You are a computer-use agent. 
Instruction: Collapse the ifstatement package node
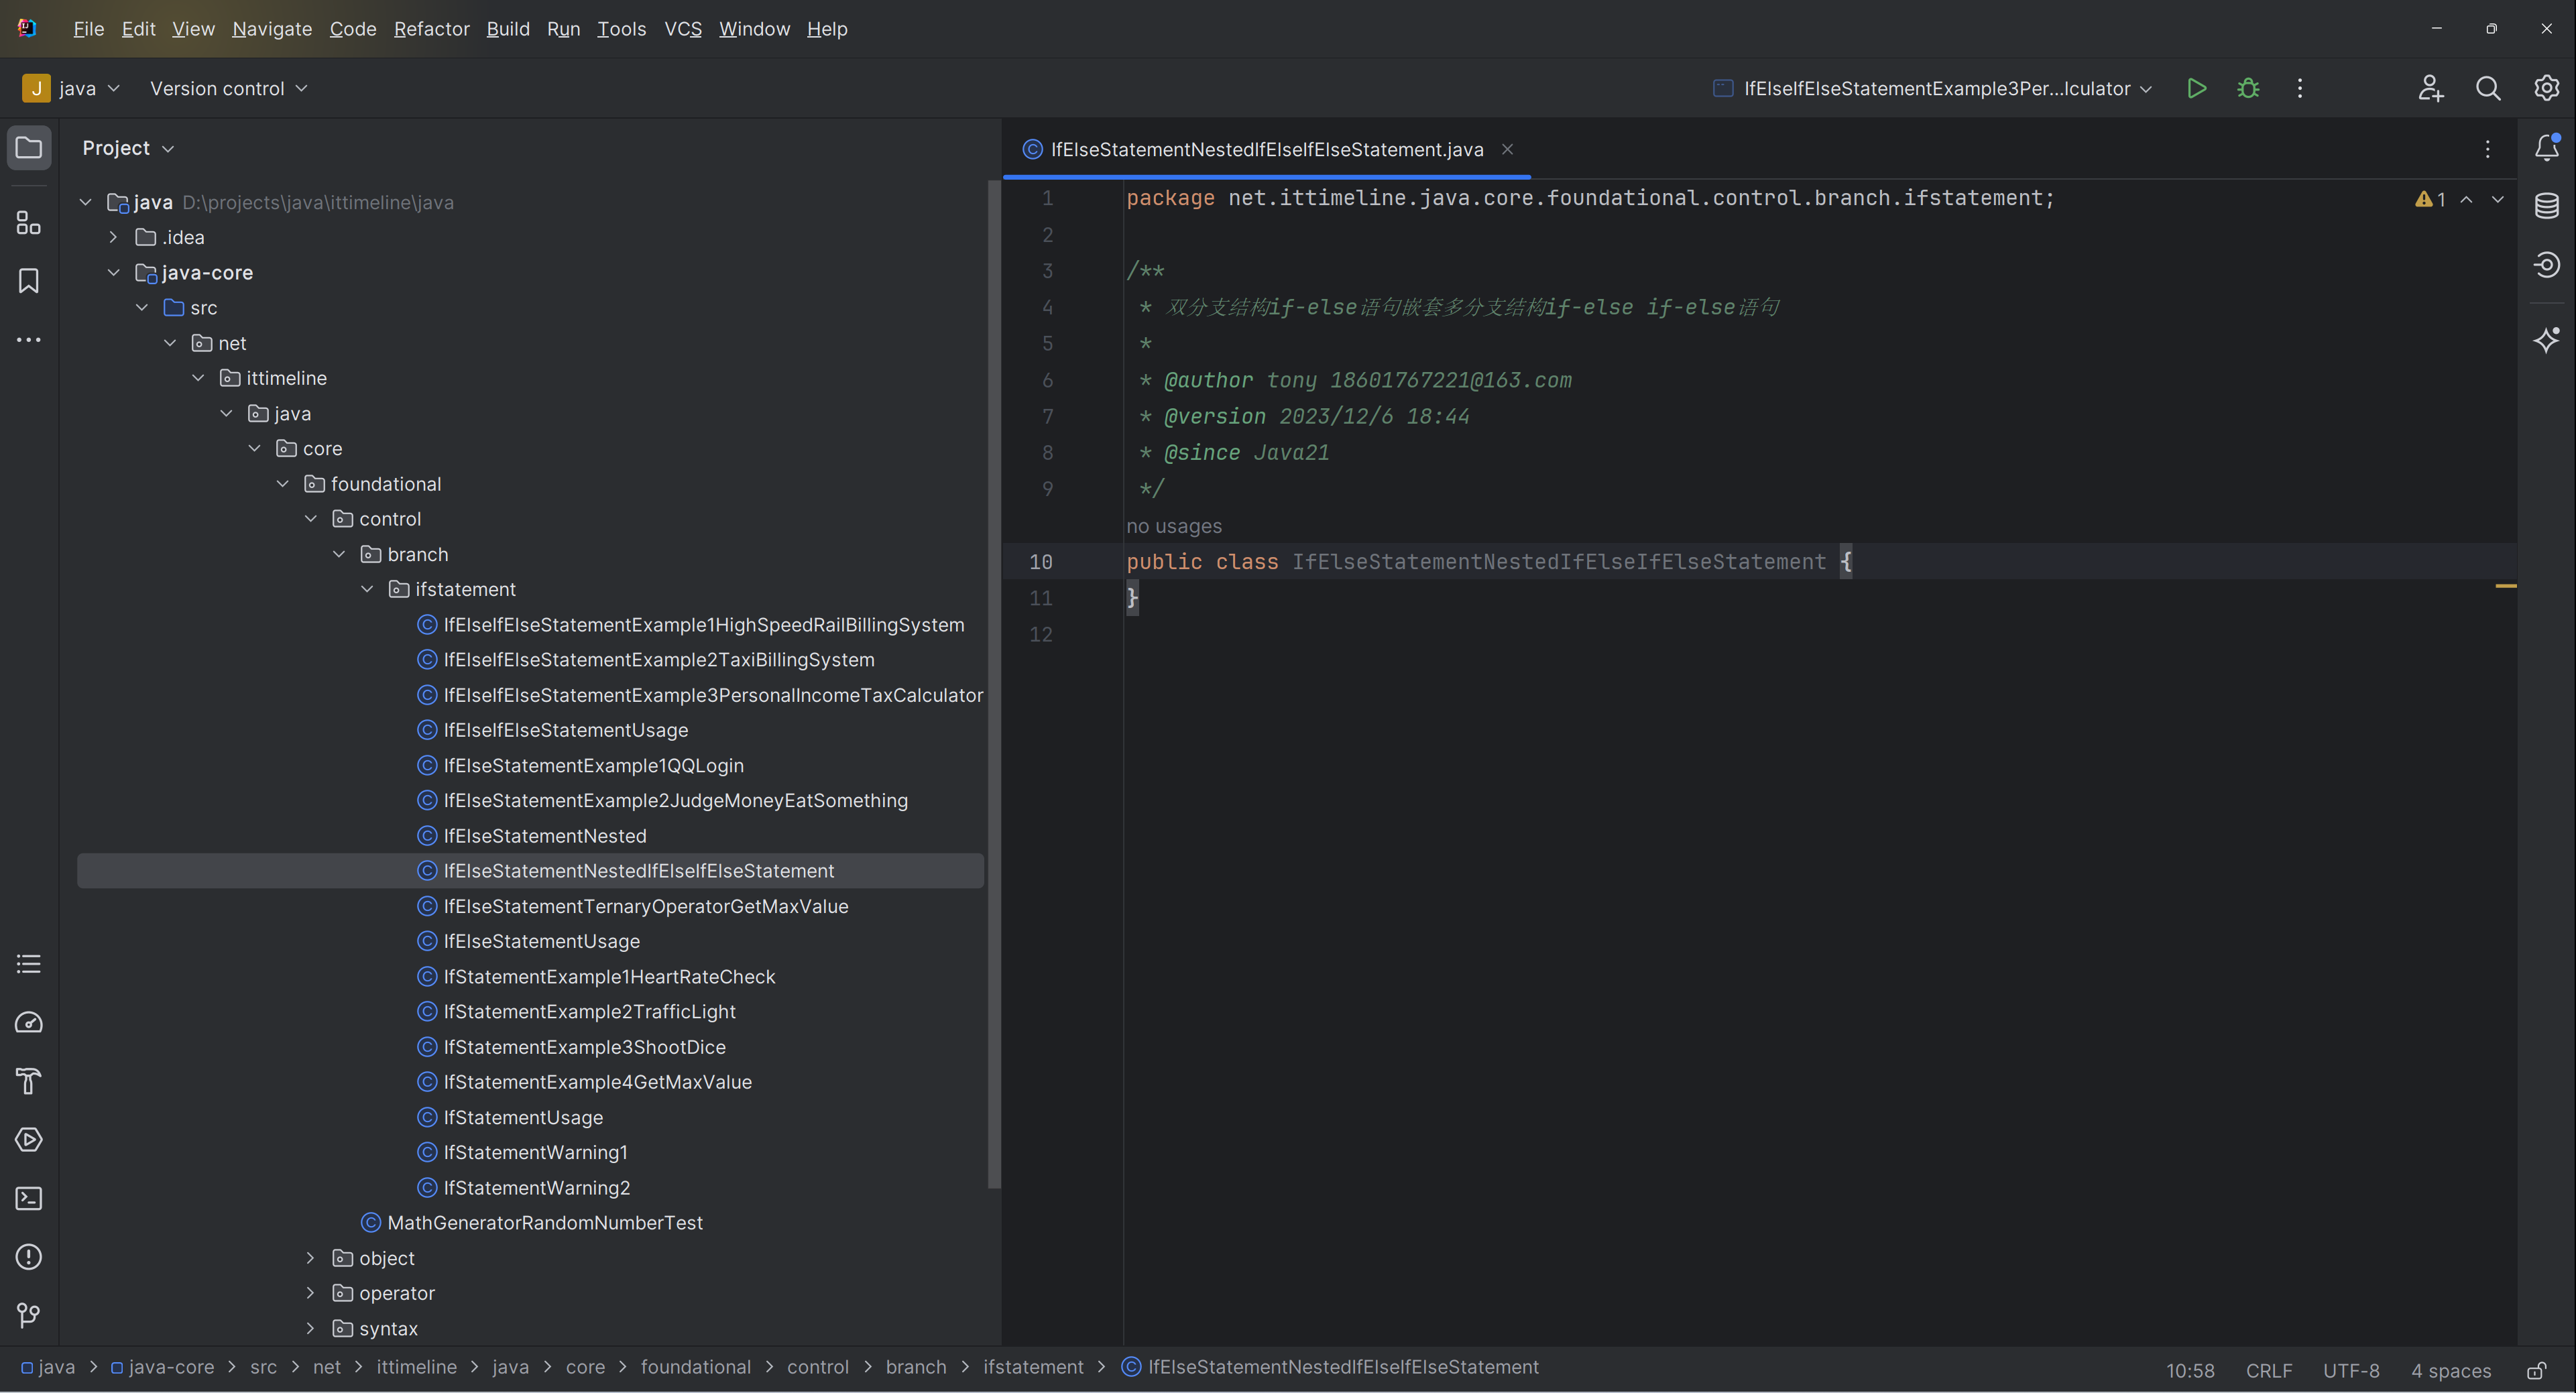[367, 589]
